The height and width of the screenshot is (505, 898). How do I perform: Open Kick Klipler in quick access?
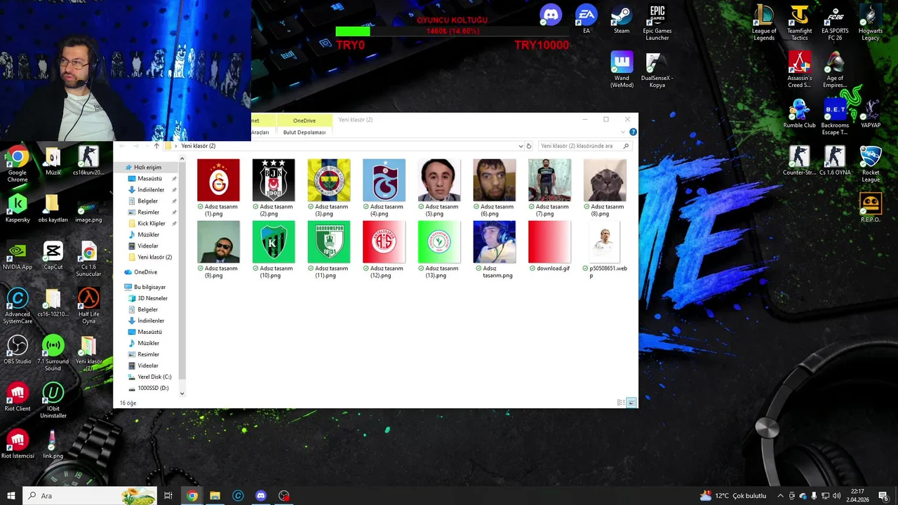[x=152, y=224]
